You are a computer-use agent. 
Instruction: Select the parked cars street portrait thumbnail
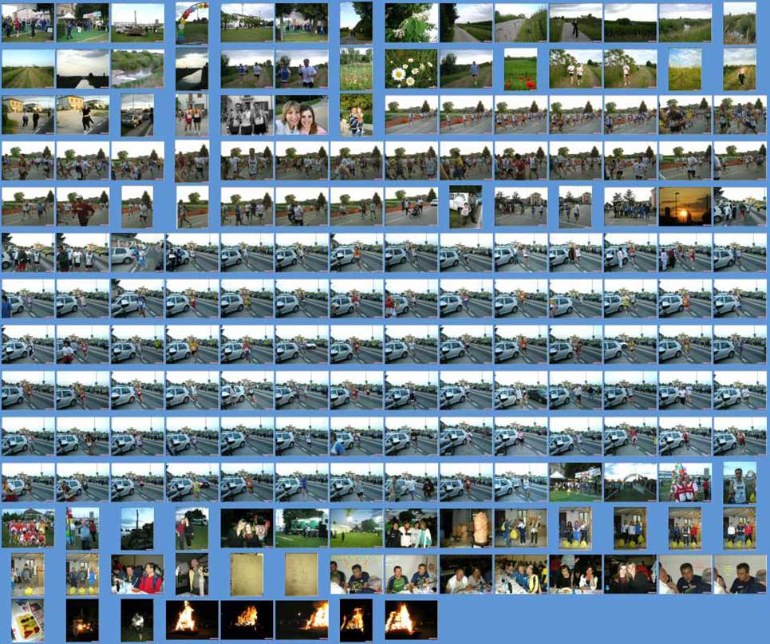tap(137, 115)
